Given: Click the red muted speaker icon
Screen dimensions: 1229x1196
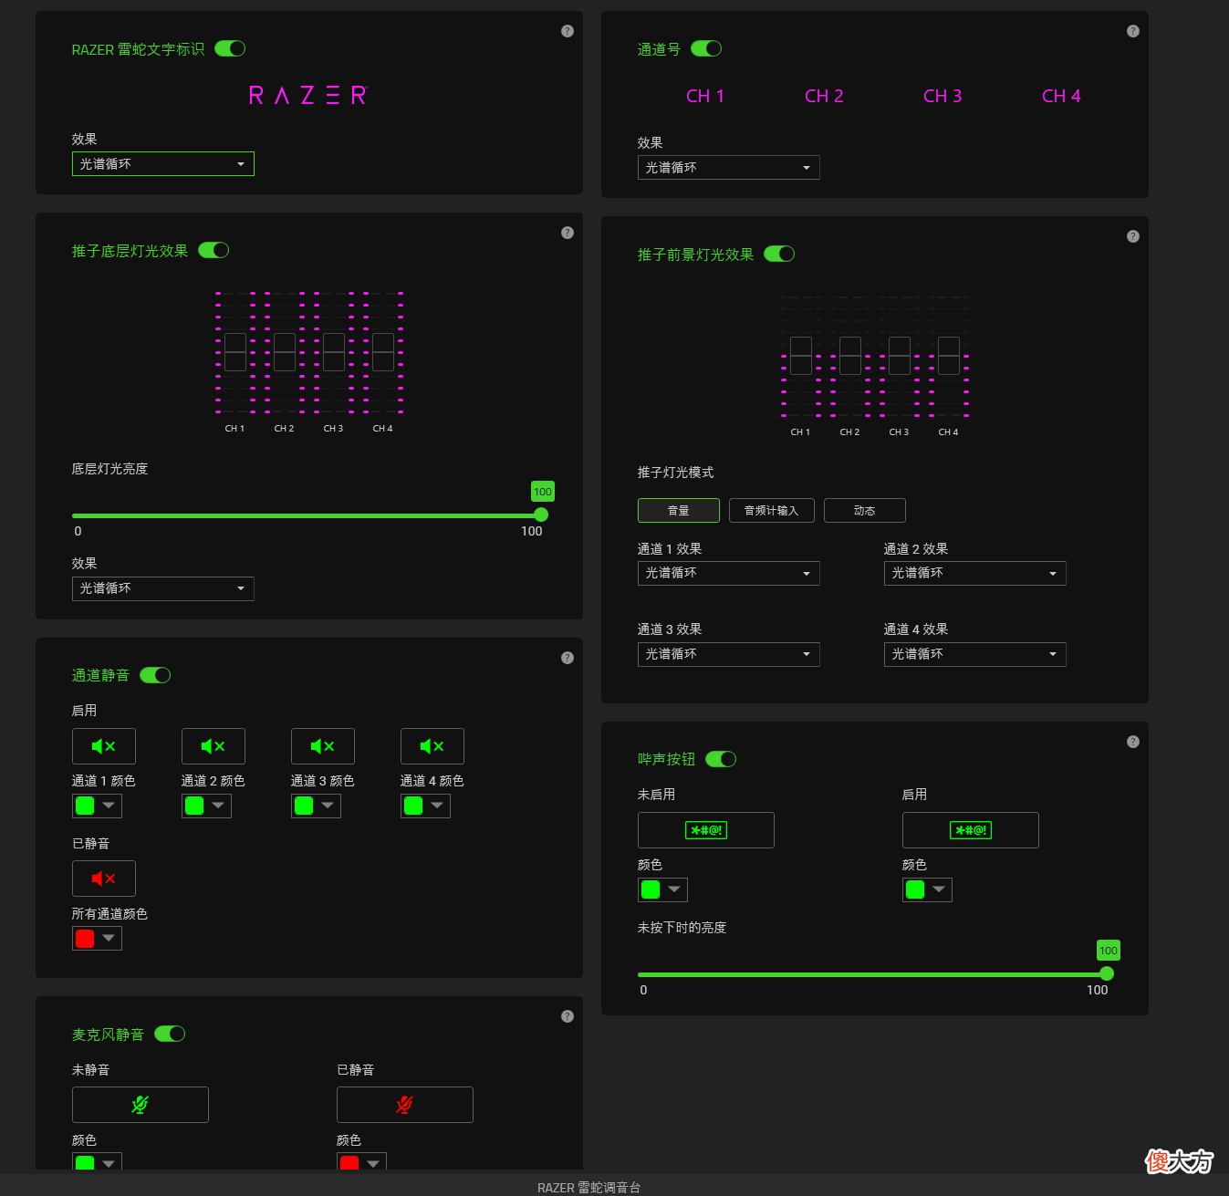Looking at the screenshot, I should pos(104,879).
